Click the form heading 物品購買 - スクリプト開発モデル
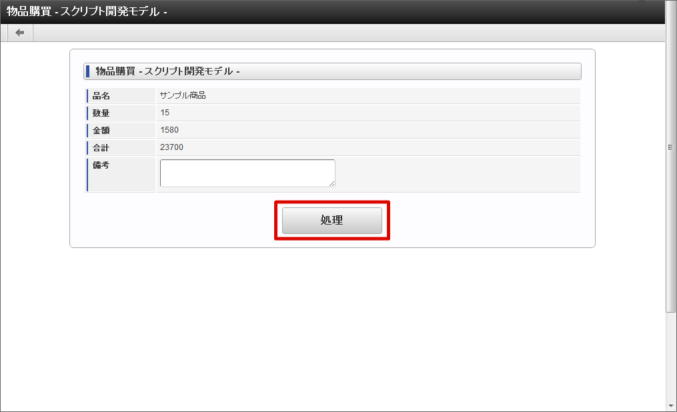The height and width of the screenshot is (412, 677). tap(167, 71)
